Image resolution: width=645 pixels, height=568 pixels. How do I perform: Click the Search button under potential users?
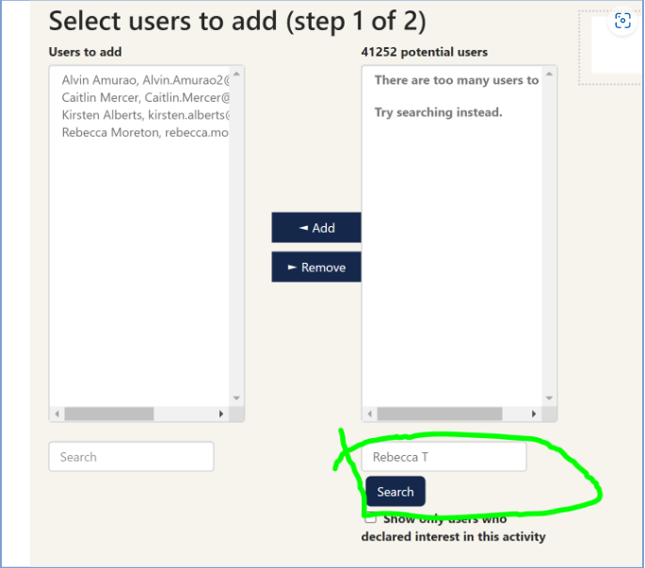395,492
